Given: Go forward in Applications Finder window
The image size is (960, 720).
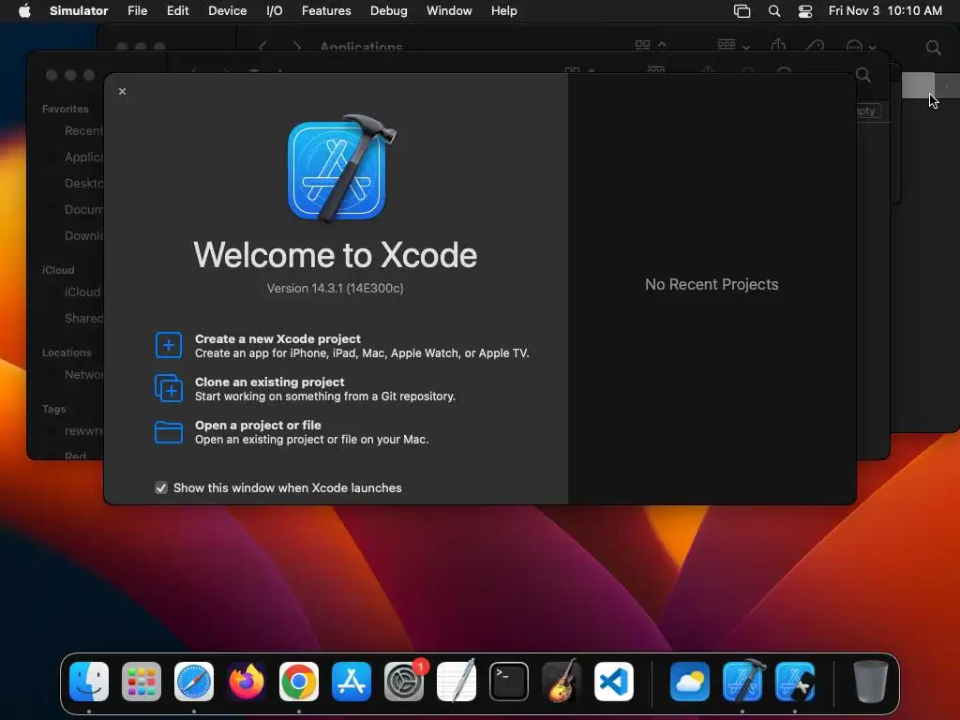Looking at the screenshot, I should [x=297, y=47].
